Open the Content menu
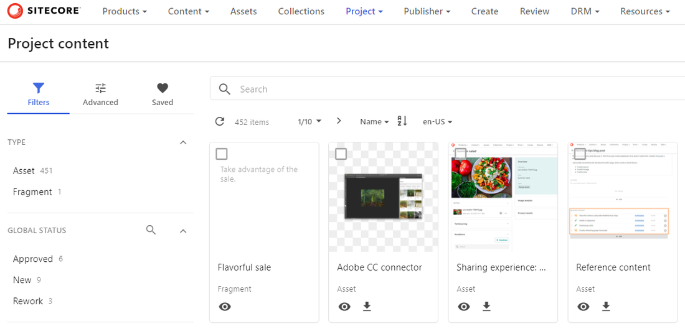The height and width of the screenshot is (329, 685). (189, 11)
